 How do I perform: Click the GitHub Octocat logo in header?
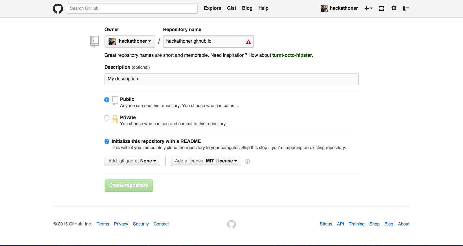(x=58, y=9)
